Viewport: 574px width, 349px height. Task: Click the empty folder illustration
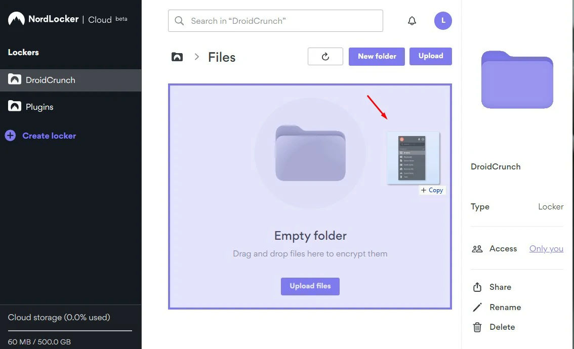pos(310,153)
